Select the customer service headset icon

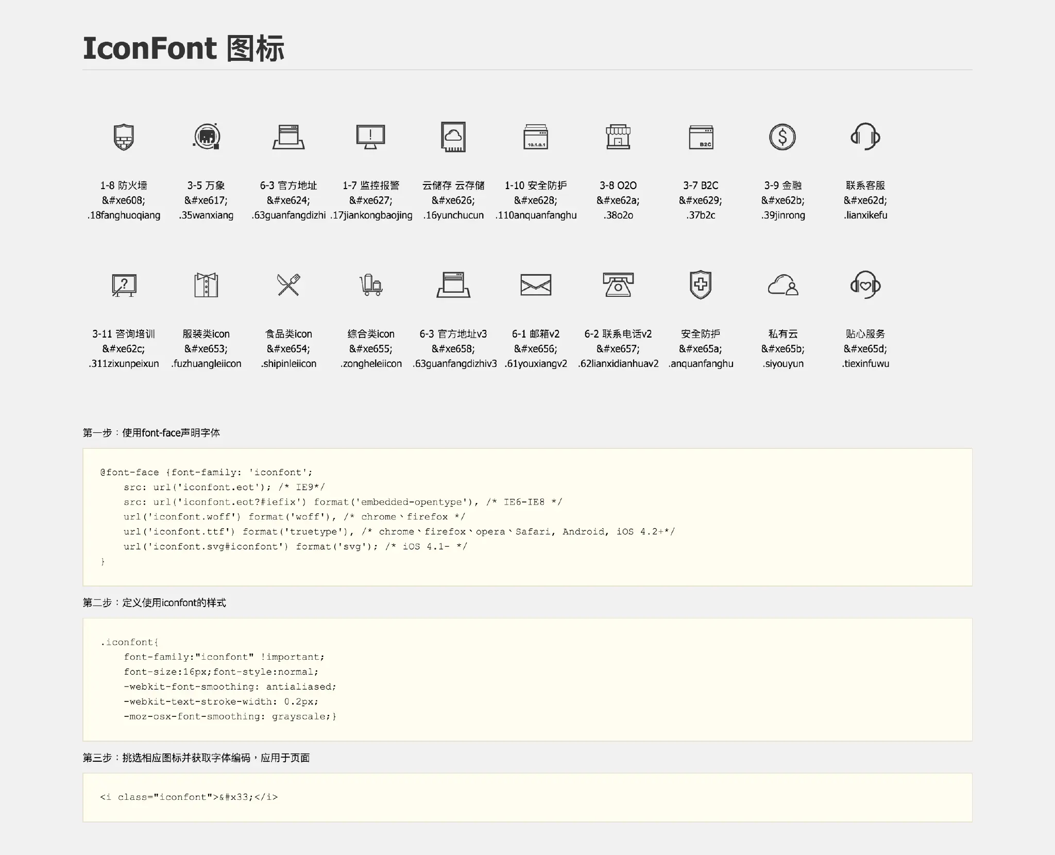click(865, 137)
